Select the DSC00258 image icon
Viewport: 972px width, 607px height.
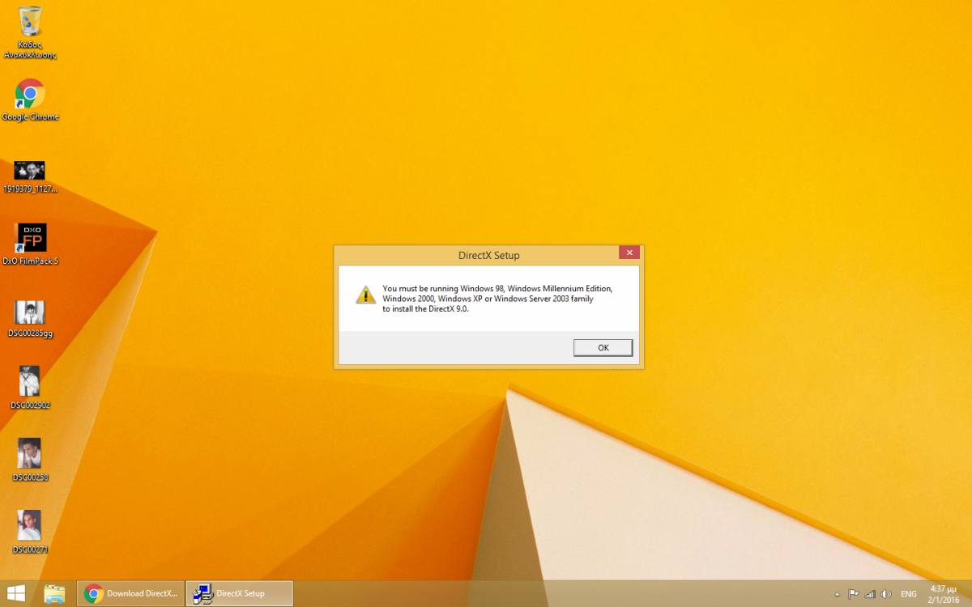[30, 460]
